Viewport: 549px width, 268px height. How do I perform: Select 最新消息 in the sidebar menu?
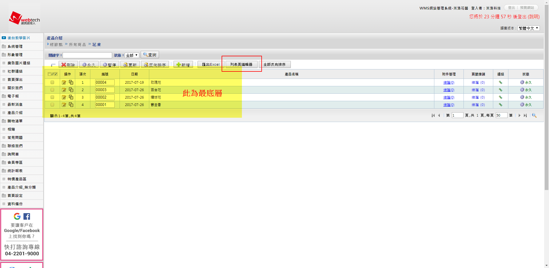[15, 105]
